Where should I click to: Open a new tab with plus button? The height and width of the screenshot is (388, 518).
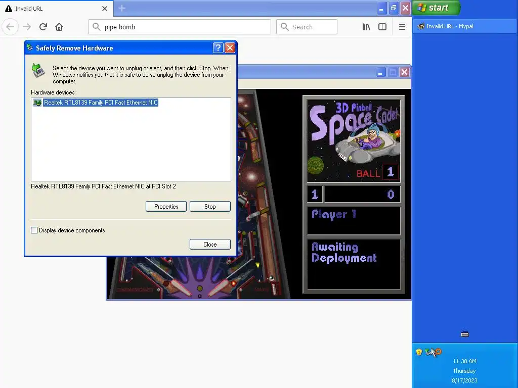(121, 8)
